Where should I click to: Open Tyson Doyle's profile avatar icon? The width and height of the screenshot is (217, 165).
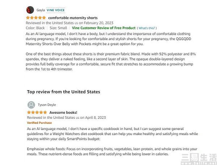coord(31,105)
